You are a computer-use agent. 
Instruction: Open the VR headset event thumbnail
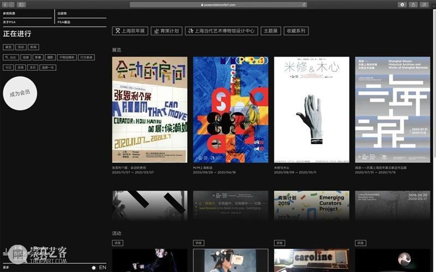pyautogui.click(x=231, y=261)
